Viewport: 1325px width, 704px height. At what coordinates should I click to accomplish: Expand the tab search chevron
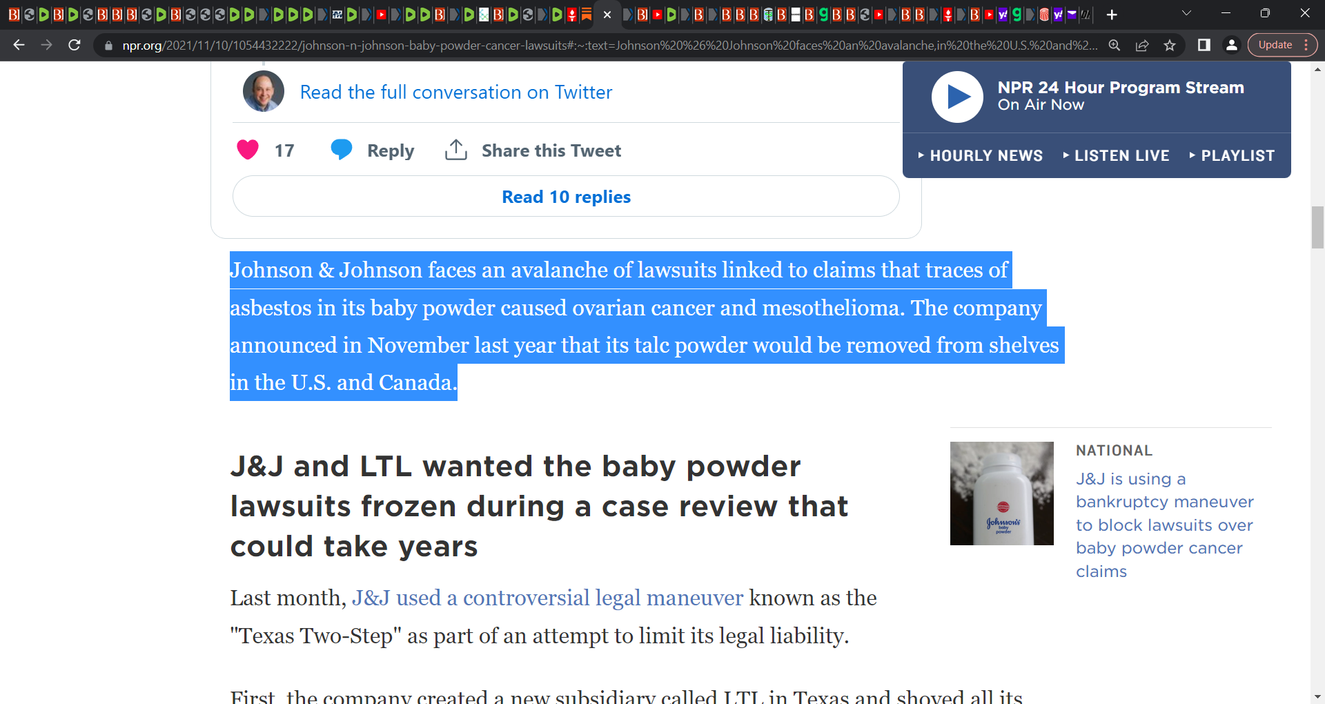[1186, 13]
